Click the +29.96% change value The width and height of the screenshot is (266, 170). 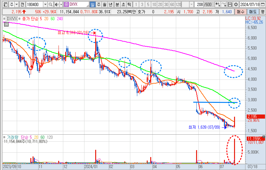[50, 12]
